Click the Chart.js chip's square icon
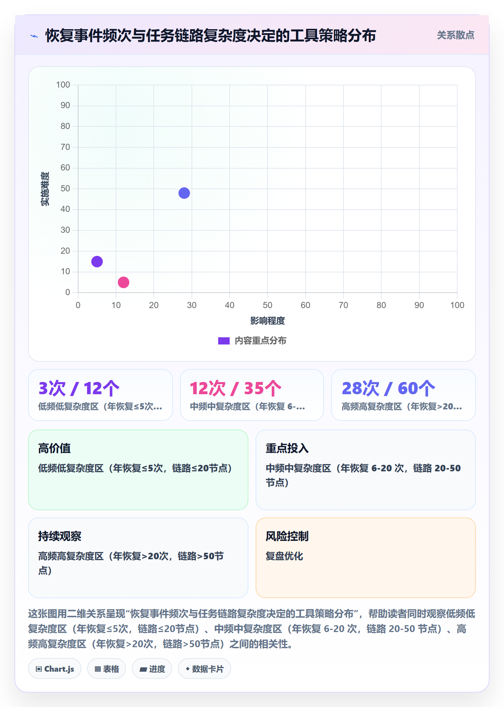 [39, 669]
